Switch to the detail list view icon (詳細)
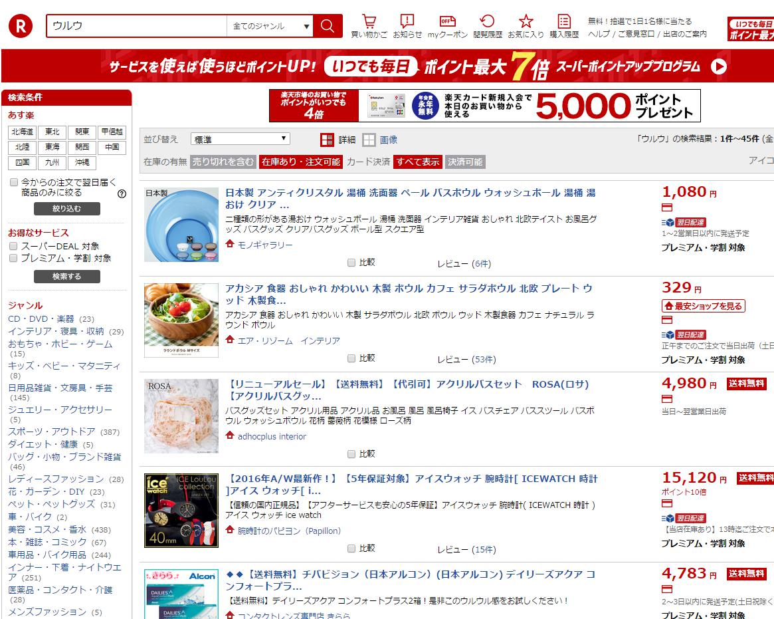The width and height of the screenshot is (774, 619). tap(327, 140)
